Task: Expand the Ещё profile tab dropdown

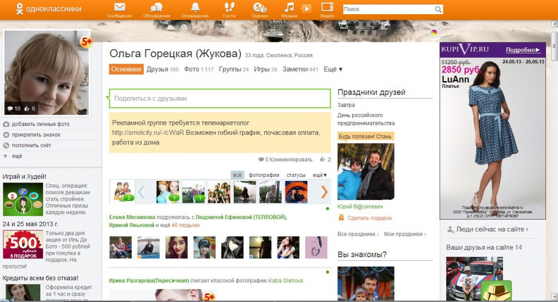Action: 333,69
